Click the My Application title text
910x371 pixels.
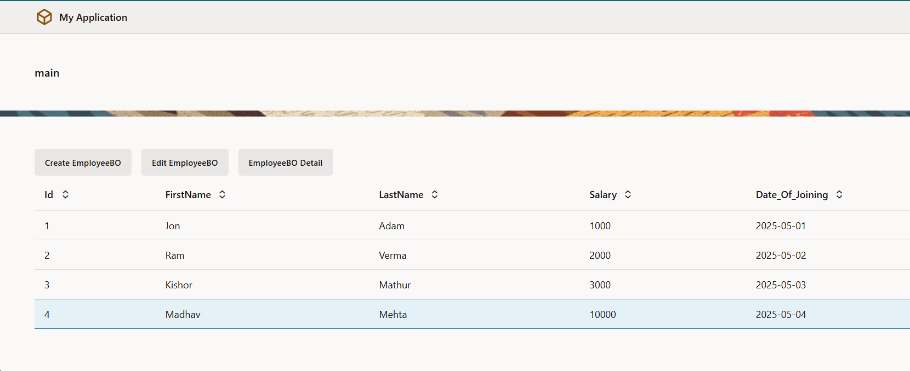(93, 18)
